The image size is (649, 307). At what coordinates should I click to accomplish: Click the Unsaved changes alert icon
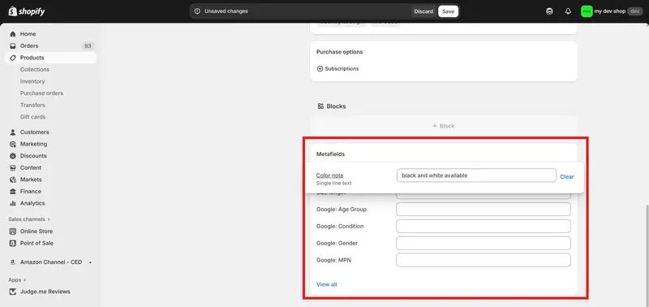pos(197,11)
